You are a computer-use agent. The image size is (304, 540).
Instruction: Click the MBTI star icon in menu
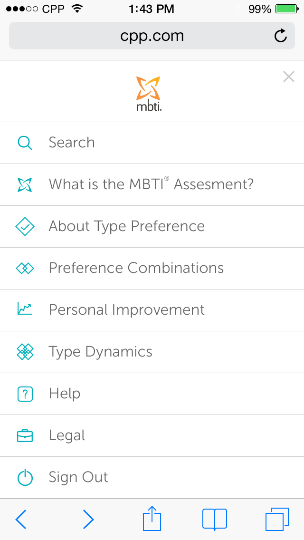(x=25, y=185)
